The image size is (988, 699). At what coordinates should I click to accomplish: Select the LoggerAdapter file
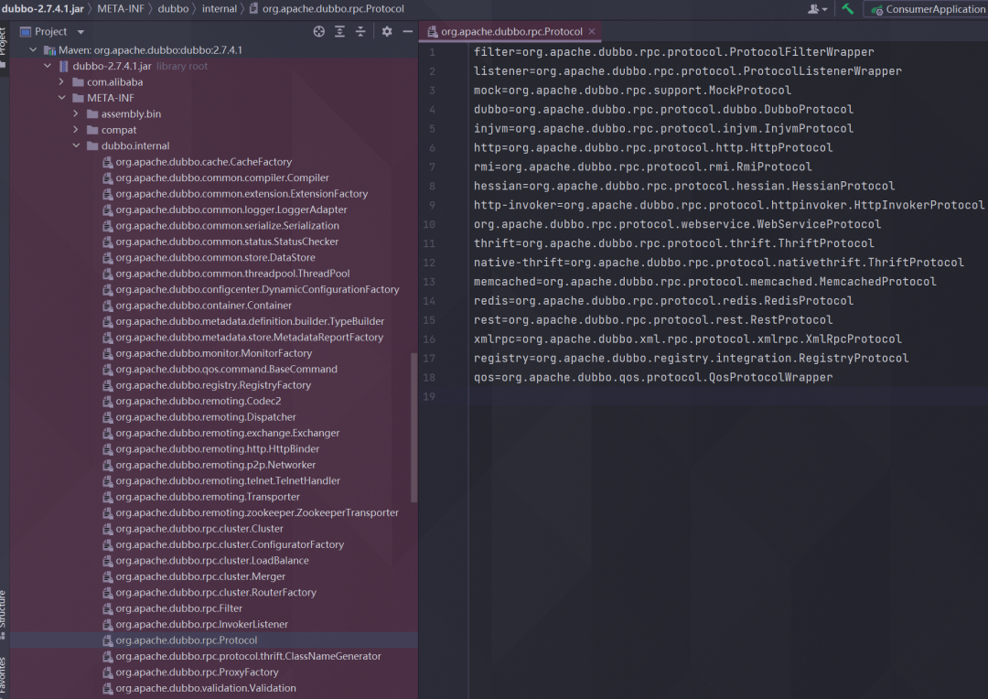[224, 210]
